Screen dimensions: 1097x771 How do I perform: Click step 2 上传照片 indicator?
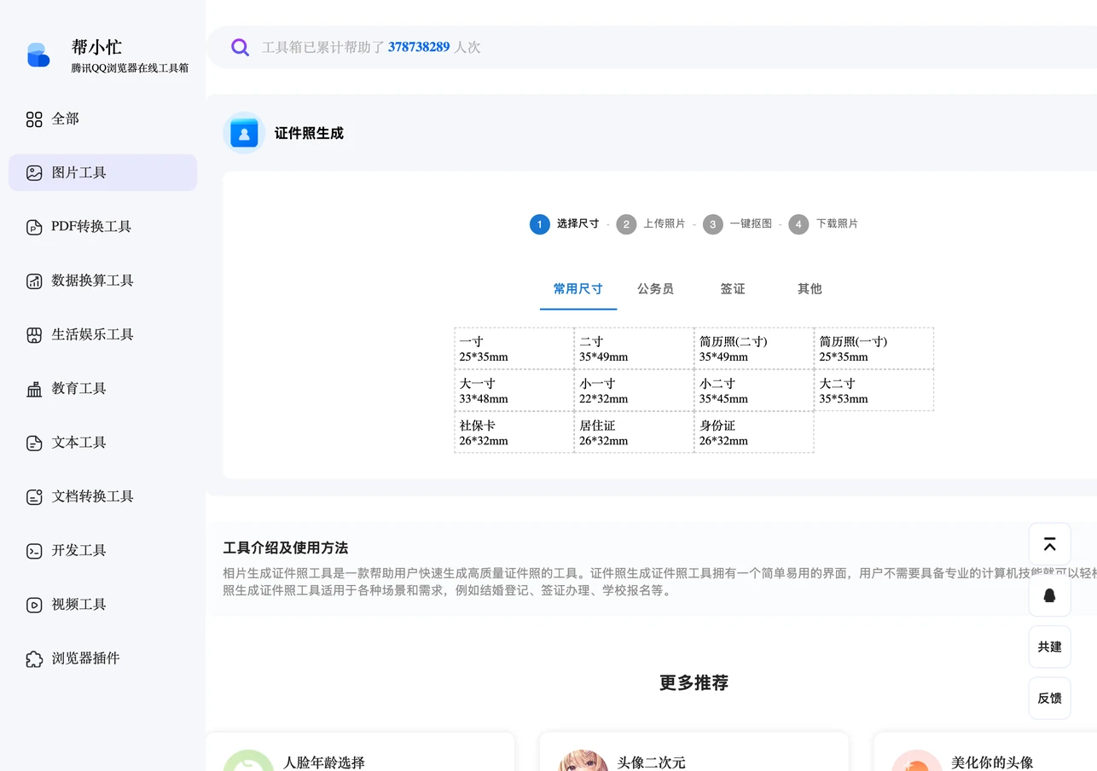pyautogui.click(x=653, y=224)
